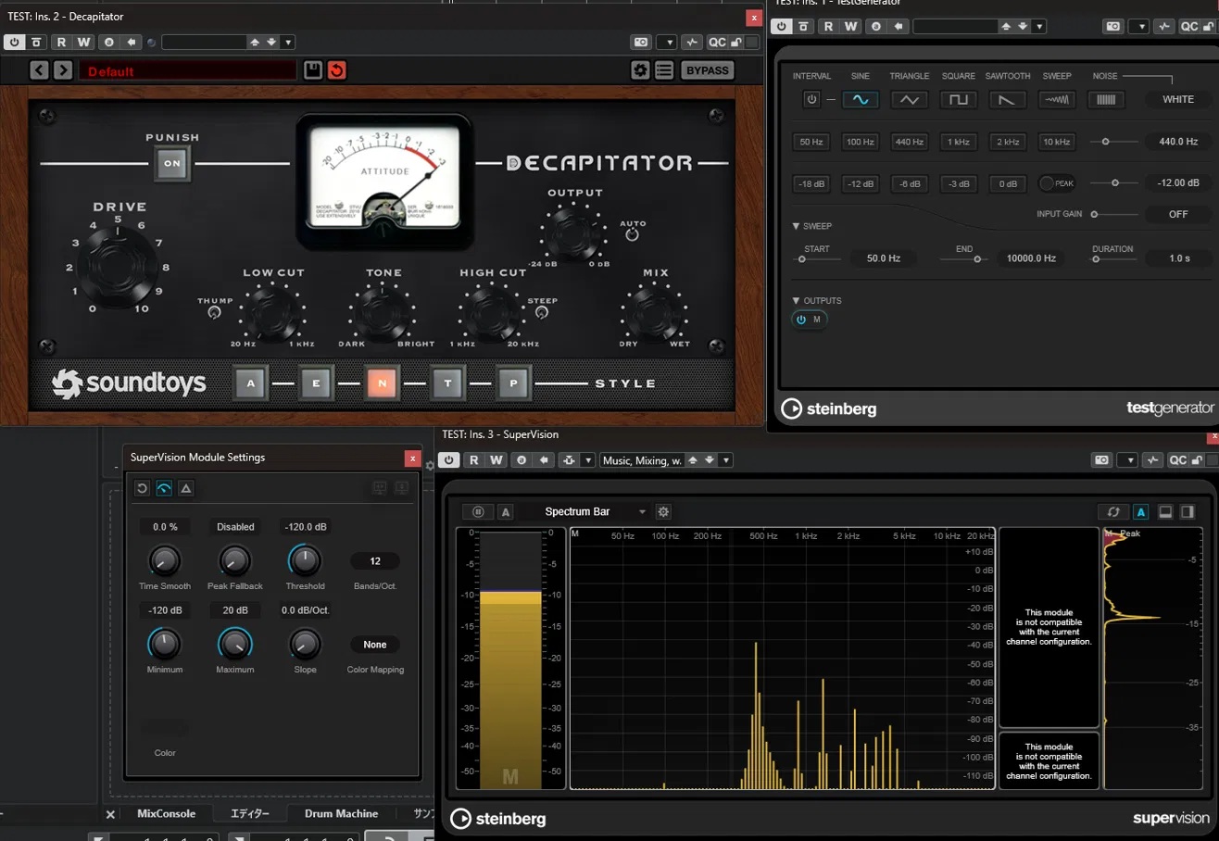This screenshot has height=841, width=1219.
Task: Click the SuperVision reset measurement icon
Action: (x=1112, y=511)
